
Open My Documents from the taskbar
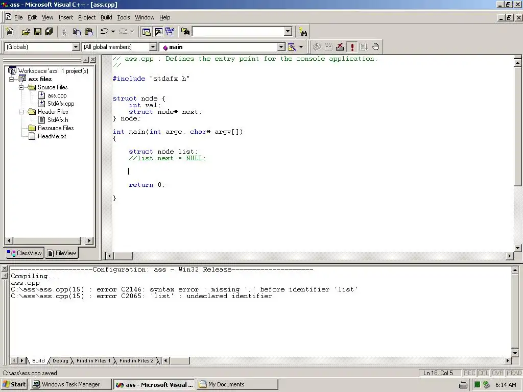(x=237, y=384)
